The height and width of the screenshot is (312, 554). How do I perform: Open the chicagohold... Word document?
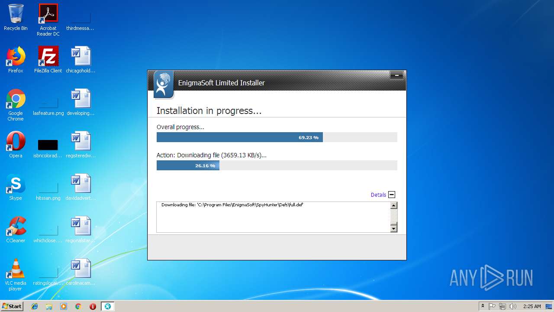click(x=80, y=60)
